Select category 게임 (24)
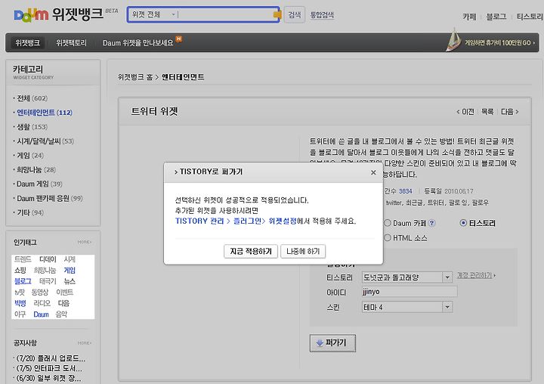The image size is (544, 384). tap(30, 155)
